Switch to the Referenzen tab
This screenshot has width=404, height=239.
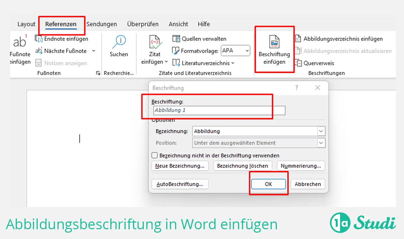(62, 24)
